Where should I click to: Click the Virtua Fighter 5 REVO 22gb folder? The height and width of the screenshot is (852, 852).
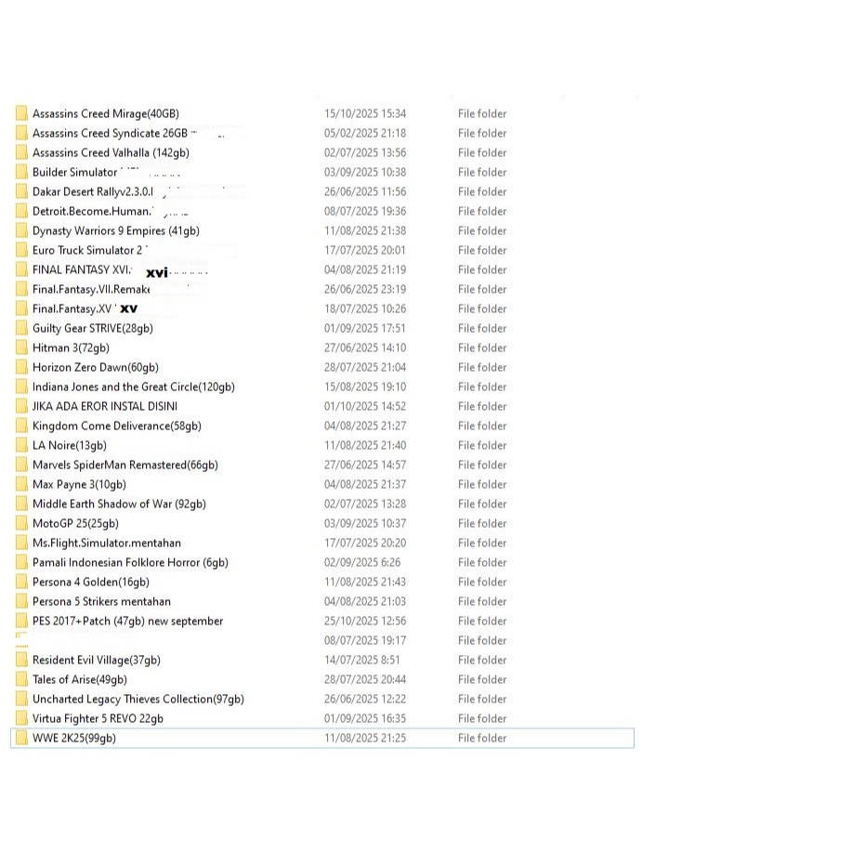click(98, 718)
